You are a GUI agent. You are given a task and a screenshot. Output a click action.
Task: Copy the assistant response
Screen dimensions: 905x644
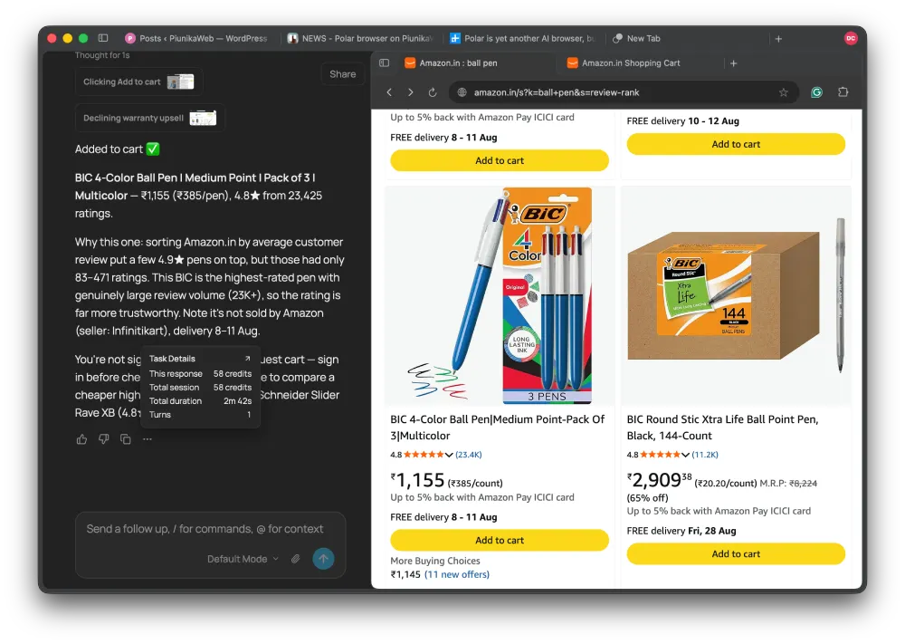[125, 439]
